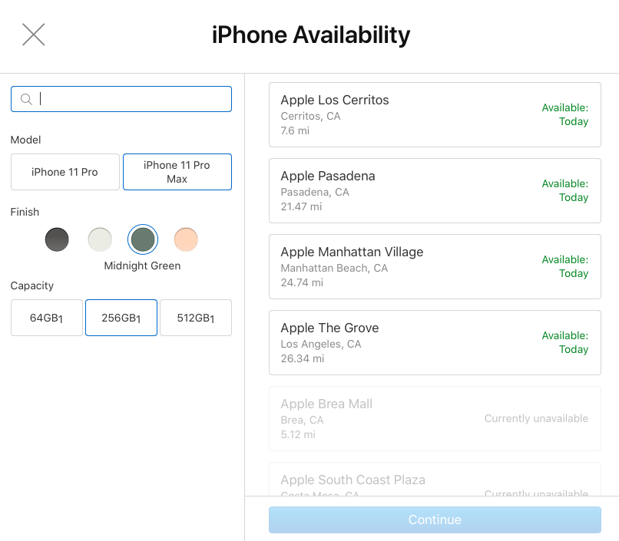Click the 5.12 mi distance text
The width and height of the screenshot is (619, 541).
coord(298,434)
